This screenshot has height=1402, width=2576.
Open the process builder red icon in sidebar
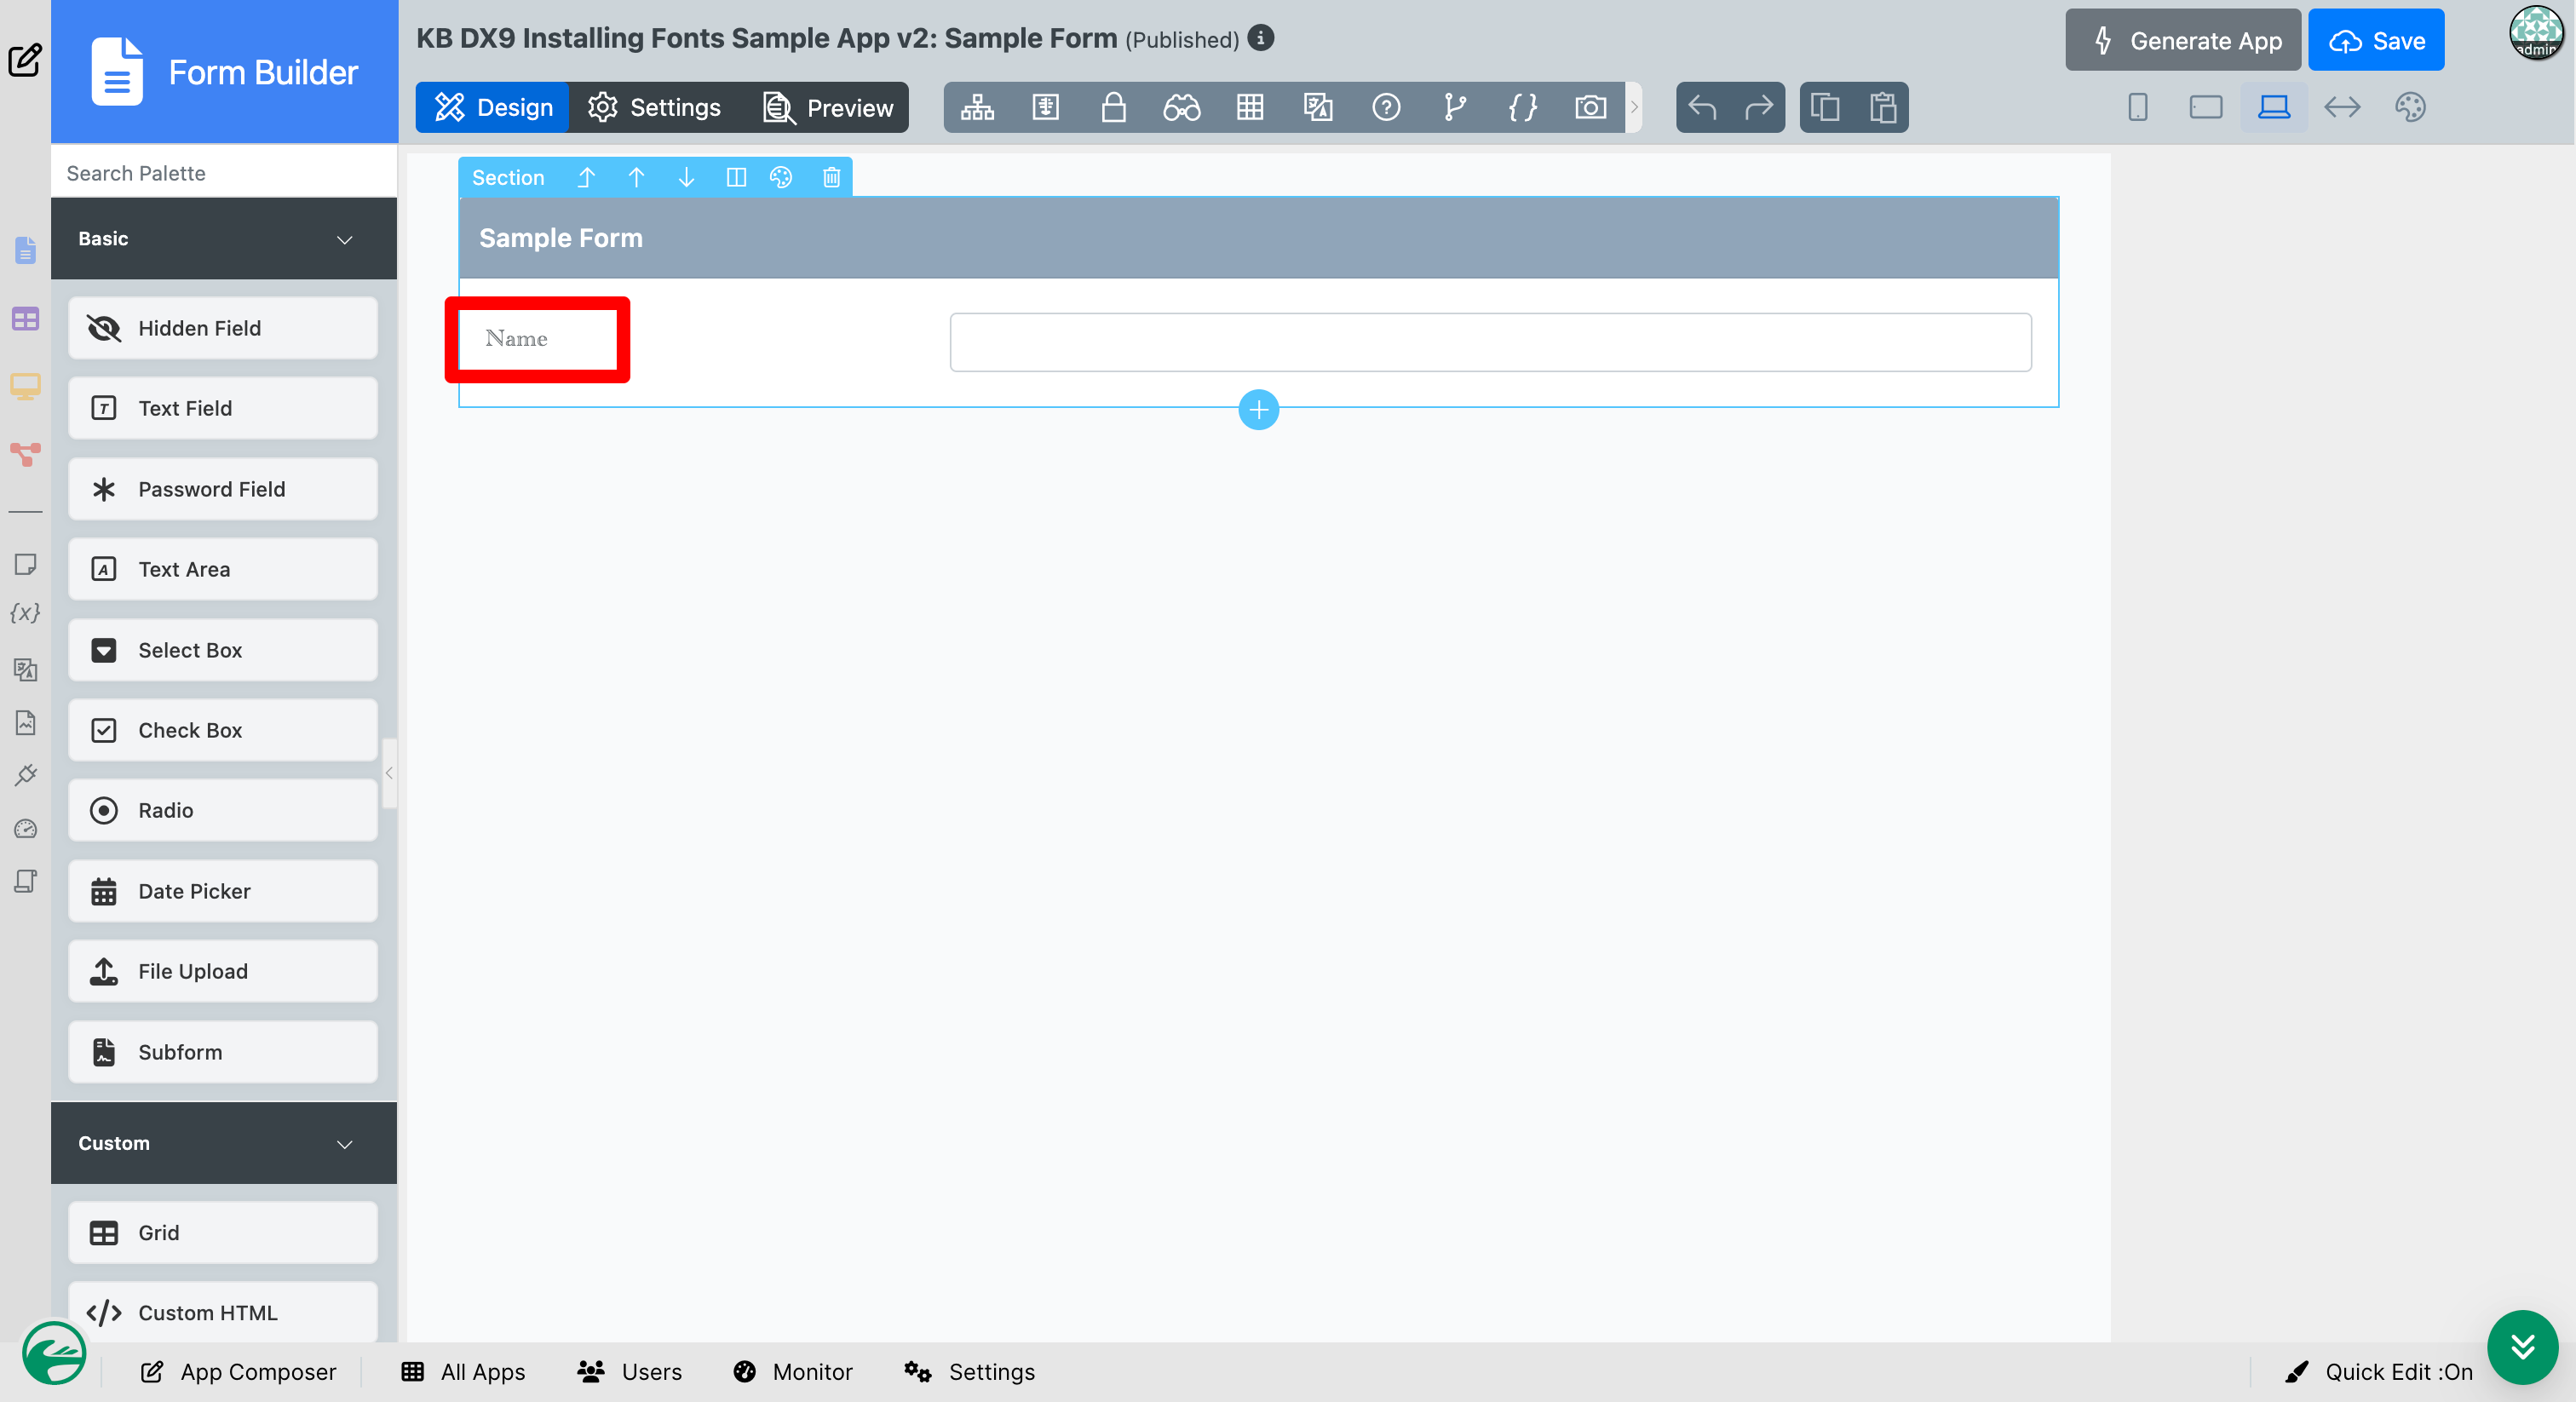point(25,454)
